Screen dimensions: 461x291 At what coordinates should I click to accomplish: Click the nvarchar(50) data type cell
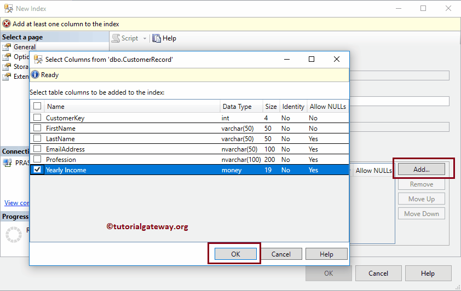pos(239,149)
